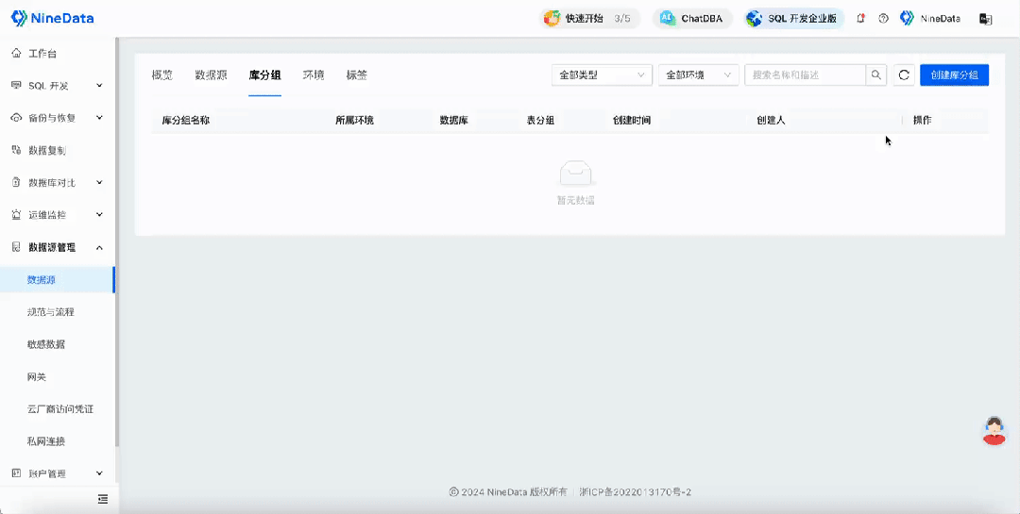Focus the 搜索名称和描述 search field
This screenshot has width=1020, height=514.
pos(806,75)
